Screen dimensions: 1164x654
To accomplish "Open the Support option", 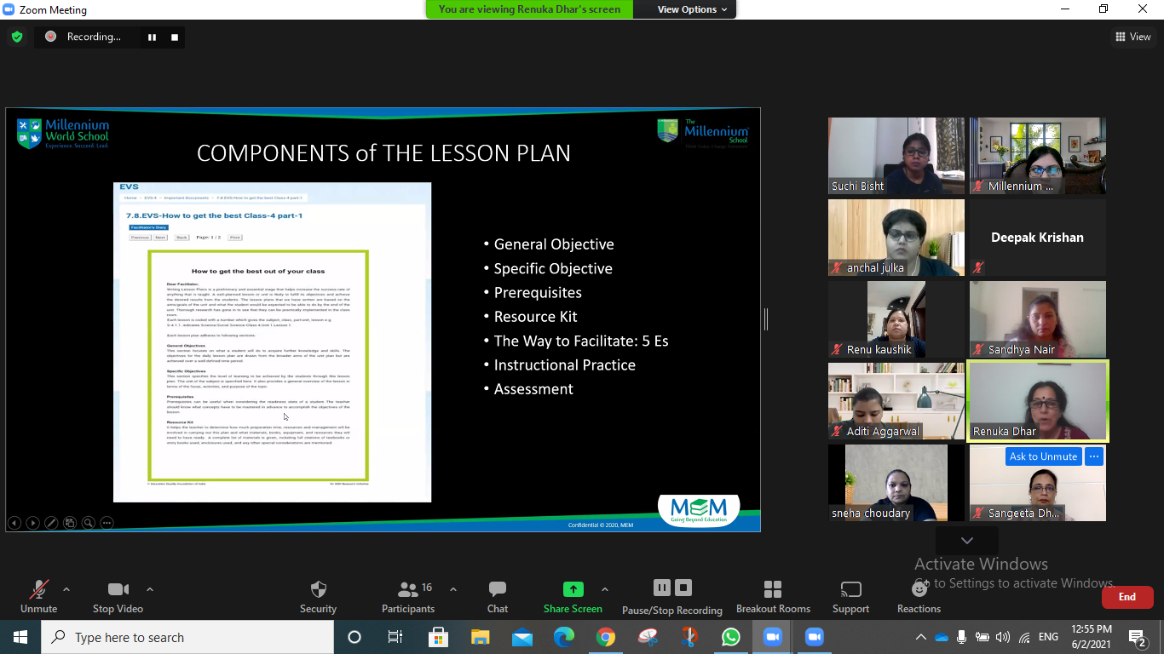I will [x=850, y=596].
